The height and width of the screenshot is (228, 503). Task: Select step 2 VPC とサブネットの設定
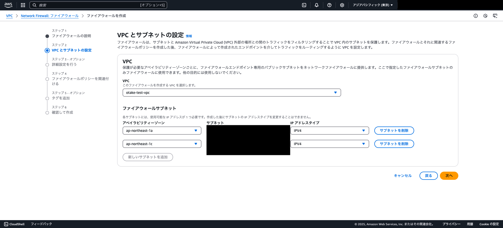tap(72, 50)
